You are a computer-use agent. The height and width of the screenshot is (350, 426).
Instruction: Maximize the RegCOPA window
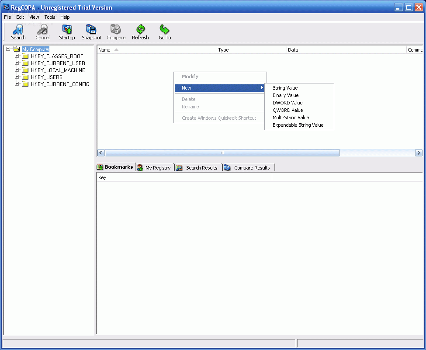[409, 7]
